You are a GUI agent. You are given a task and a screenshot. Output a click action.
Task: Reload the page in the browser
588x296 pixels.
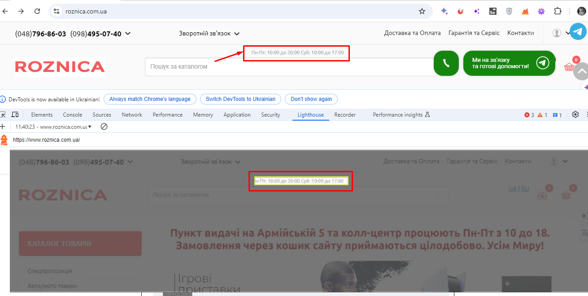[37, 11]
